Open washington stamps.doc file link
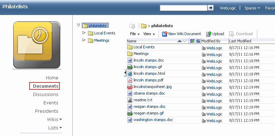Viewport: 275px width, 136px height. [x=153, y=120]
